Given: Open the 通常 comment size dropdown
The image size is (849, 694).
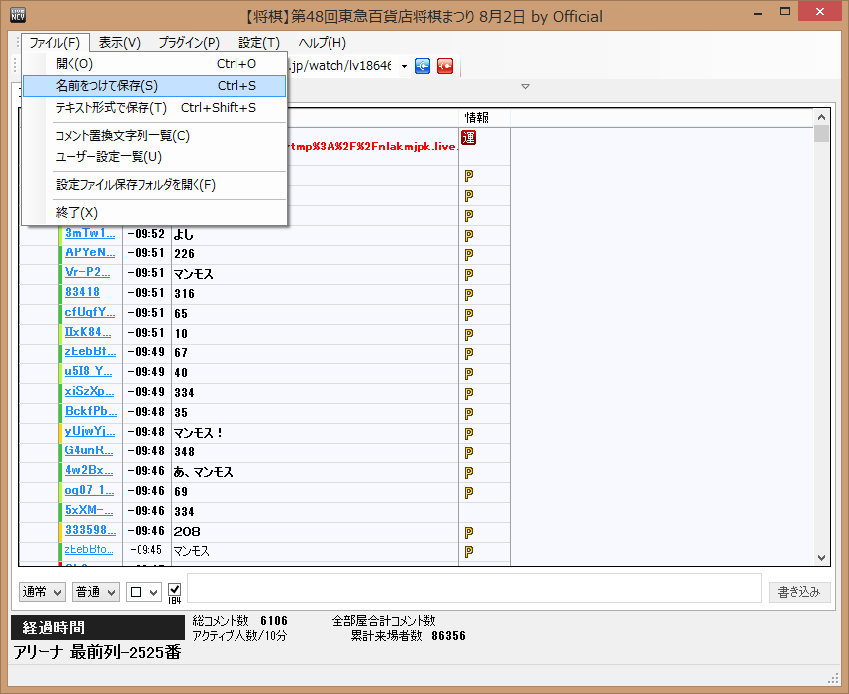Looking at the screenshot, I should tap(43, 592).
